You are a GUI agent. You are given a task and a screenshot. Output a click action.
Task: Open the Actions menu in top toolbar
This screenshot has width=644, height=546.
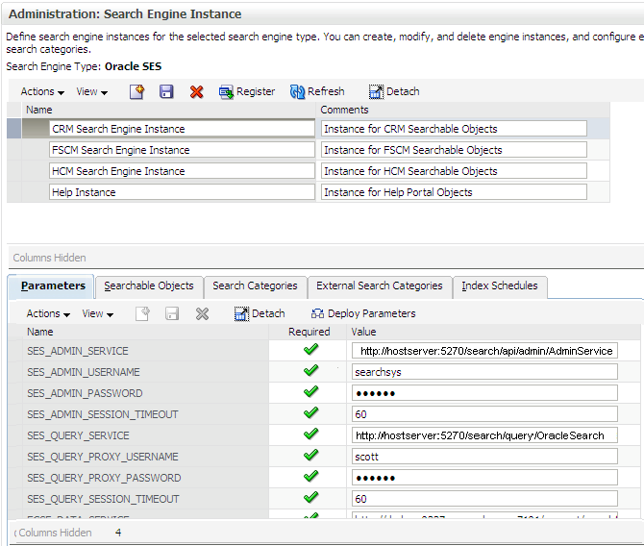coord(42,91)
